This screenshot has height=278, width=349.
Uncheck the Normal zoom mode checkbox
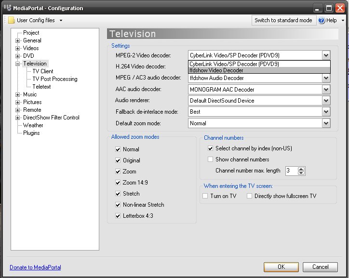118,149
